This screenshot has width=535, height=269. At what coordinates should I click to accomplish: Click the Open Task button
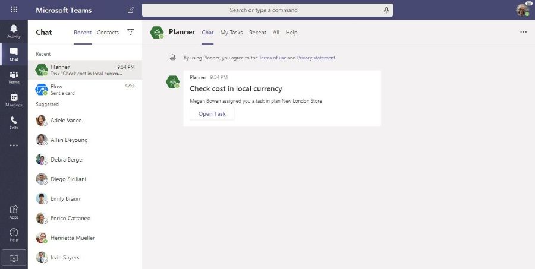tap(212, 113)
